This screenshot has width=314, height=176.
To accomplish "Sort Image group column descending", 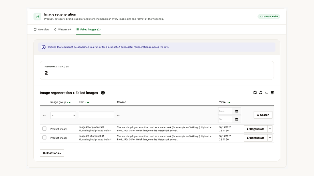I will (67, 102).
